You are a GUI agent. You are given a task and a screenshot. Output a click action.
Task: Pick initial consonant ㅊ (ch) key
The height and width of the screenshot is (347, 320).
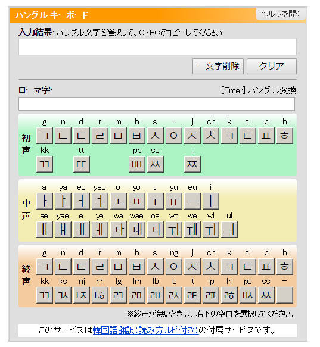click(211, 136)
